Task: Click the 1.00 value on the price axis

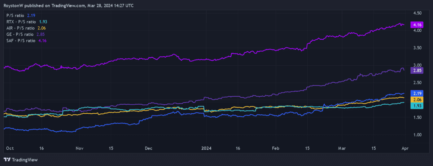Action: click(417, 135)
